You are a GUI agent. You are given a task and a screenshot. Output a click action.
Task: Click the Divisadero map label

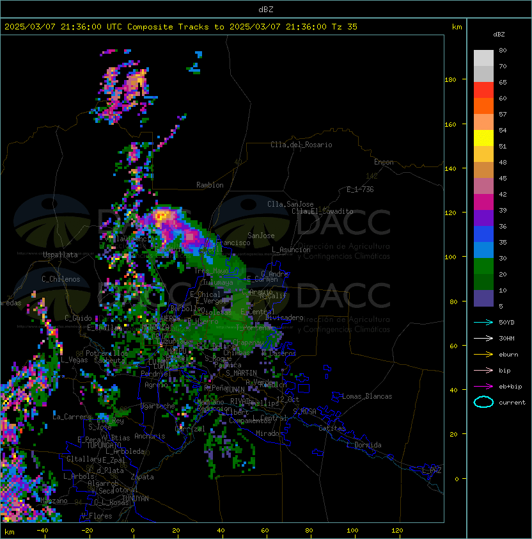284,318
